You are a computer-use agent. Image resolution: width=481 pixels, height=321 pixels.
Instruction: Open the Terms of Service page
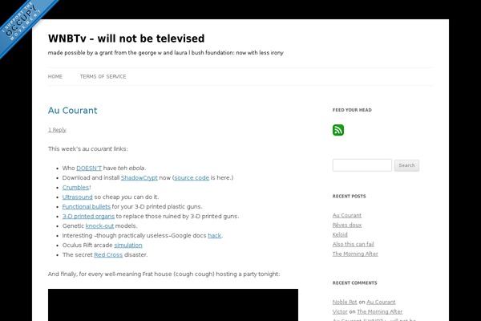(x=103, y=76)
